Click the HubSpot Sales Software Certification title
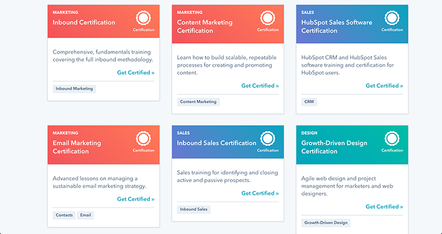Screen dimensions: 442x234 337,26
